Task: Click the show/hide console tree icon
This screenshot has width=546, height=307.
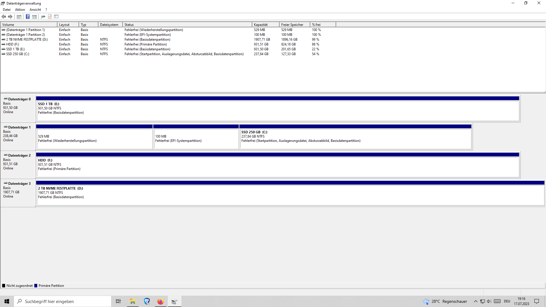Action: coord(19,16)
